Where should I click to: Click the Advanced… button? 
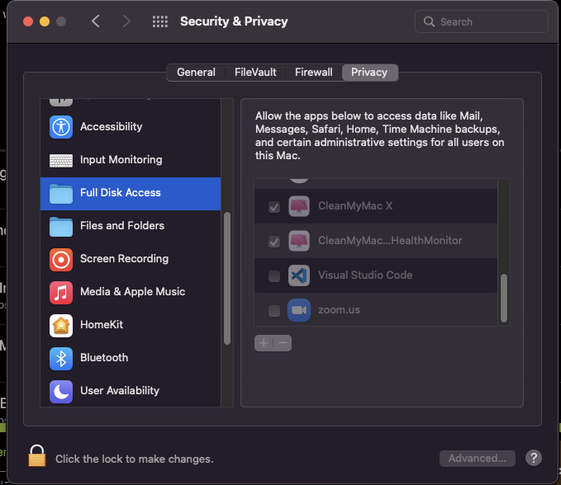[478, 459]
